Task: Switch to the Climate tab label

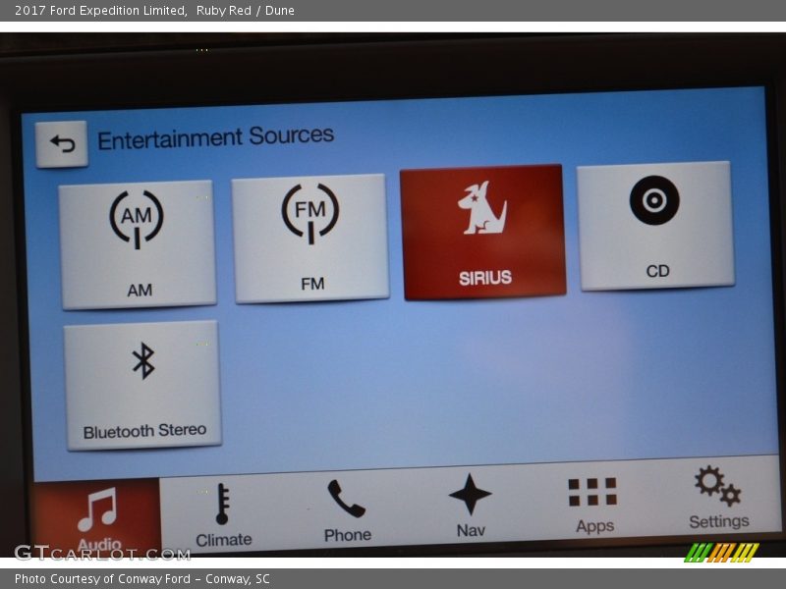Action: click(224, 540)
